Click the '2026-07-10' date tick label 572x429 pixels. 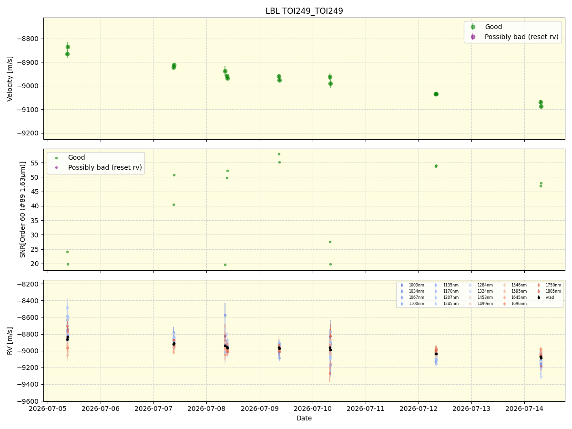(x=313, y=409)
